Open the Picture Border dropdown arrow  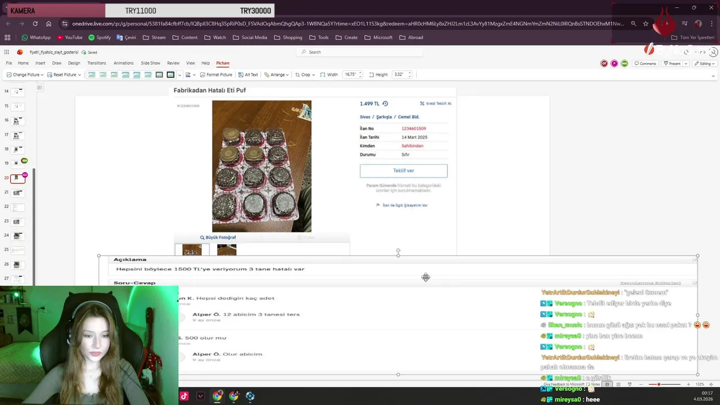point(194,74)
